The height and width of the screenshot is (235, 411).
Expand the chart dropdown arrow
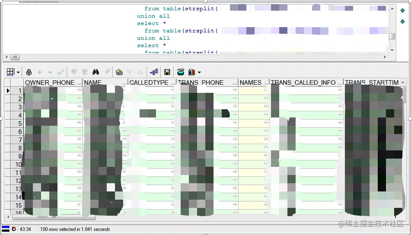pyautogui.click(x=199, y=72)
